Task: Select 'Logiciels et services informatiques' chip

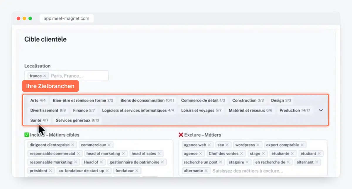Action: pyautogui.click(x=138, y=110)
